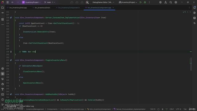Open the InventoryProject project dropdown
This screenshot has width=197, height=111.
pyautogui.click(x=31, y=2)
